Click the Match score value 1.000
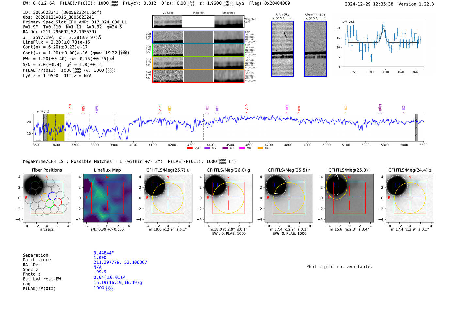457x311 pixels. pyautogui.click(x=100, y=258)
